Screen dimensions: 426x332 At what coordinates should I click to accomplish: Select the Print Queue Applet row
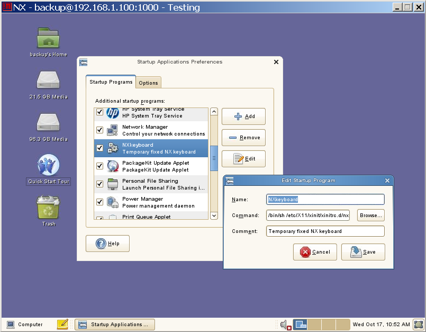(x=151, y=216)
